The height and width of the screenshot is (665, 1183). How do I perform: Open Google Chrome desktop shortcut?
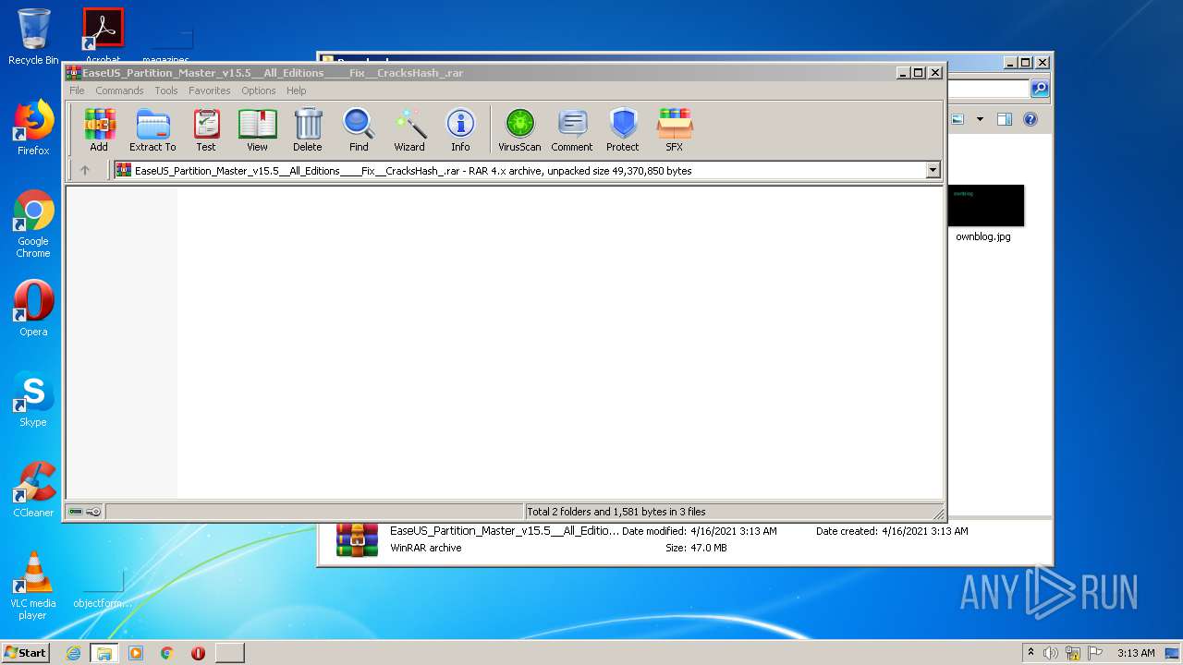coord(33,224)
